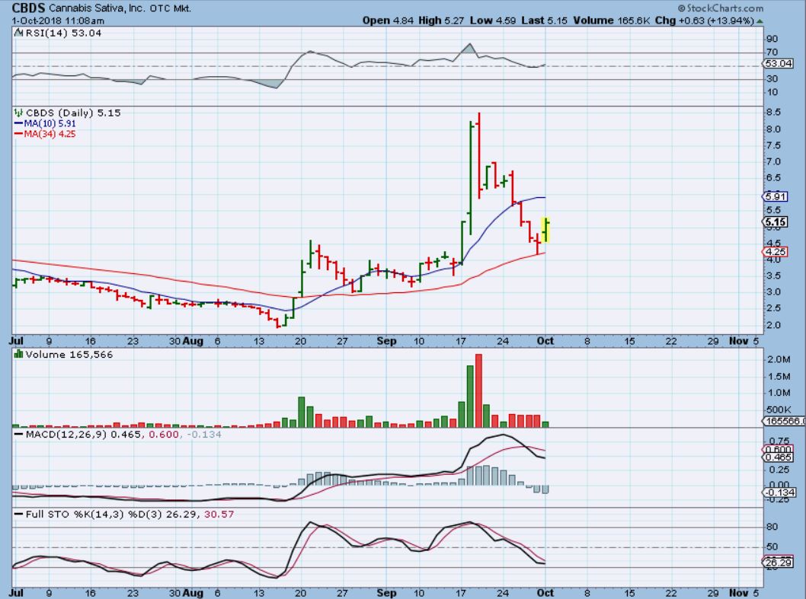Click the CBDS ticker symbol in the chart title

tap(28, 8)
